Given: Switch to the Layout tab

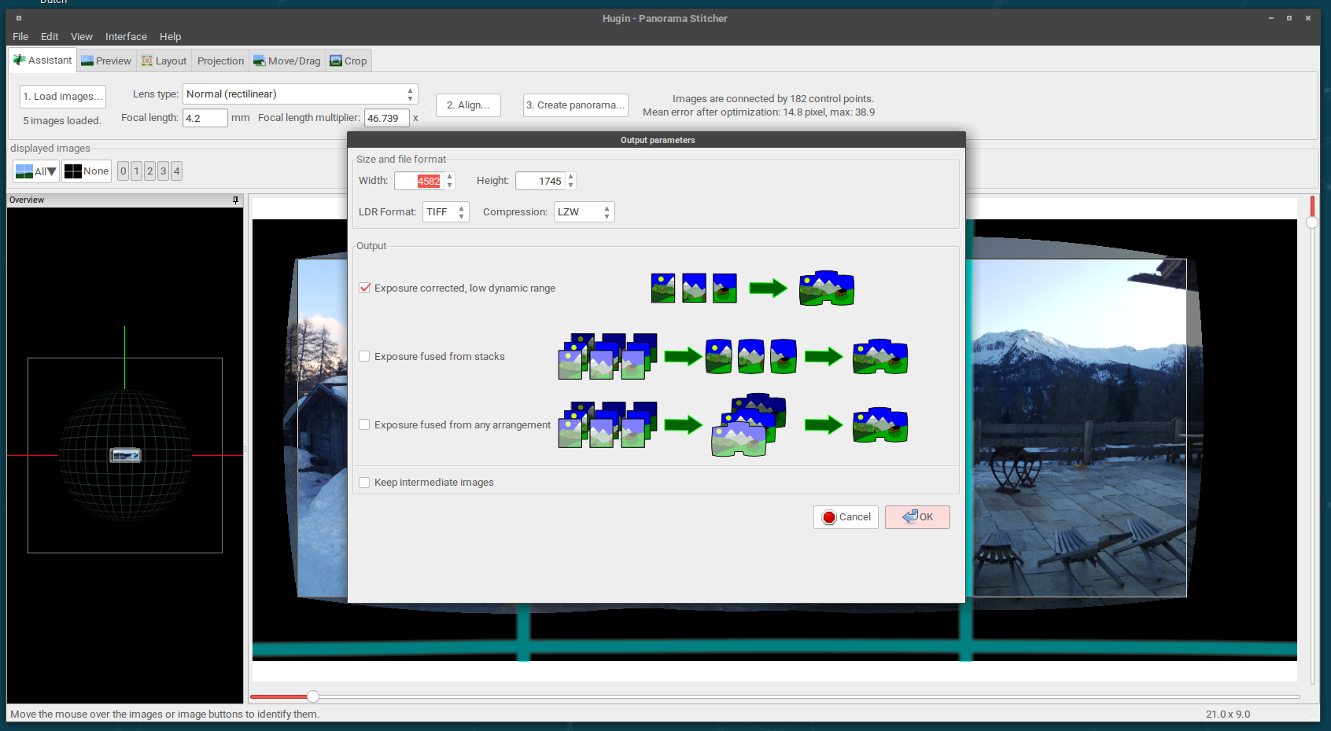Looking at the screenshot, I should pyautogui.click(x=164, y=61).
